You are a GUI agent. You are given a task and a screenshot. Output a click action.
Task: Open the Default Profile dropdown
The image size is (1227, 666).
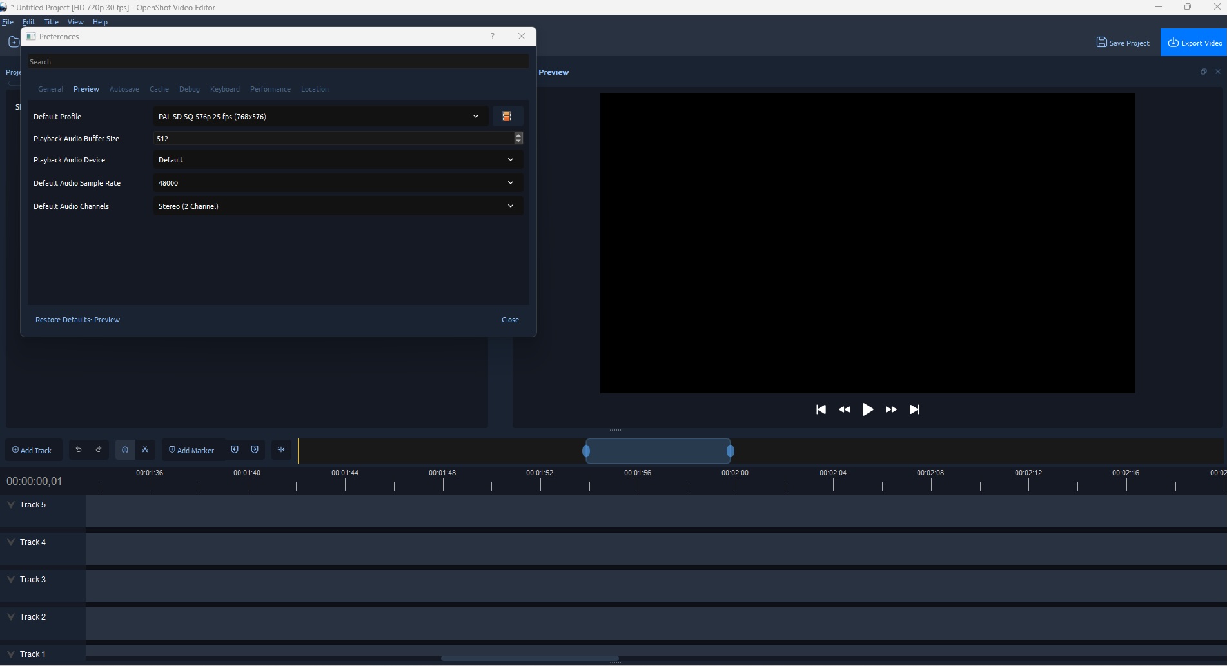[x=320, y=117]
